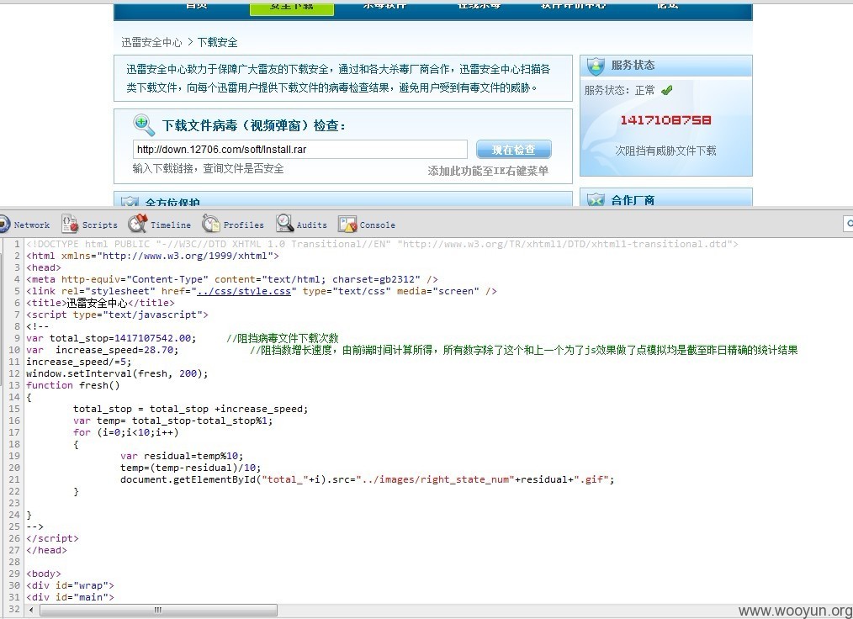Click the 'window.setInterval(fresh, 200);' line
853x619 pixels.
pyautogui.click(x=117, y=373)
